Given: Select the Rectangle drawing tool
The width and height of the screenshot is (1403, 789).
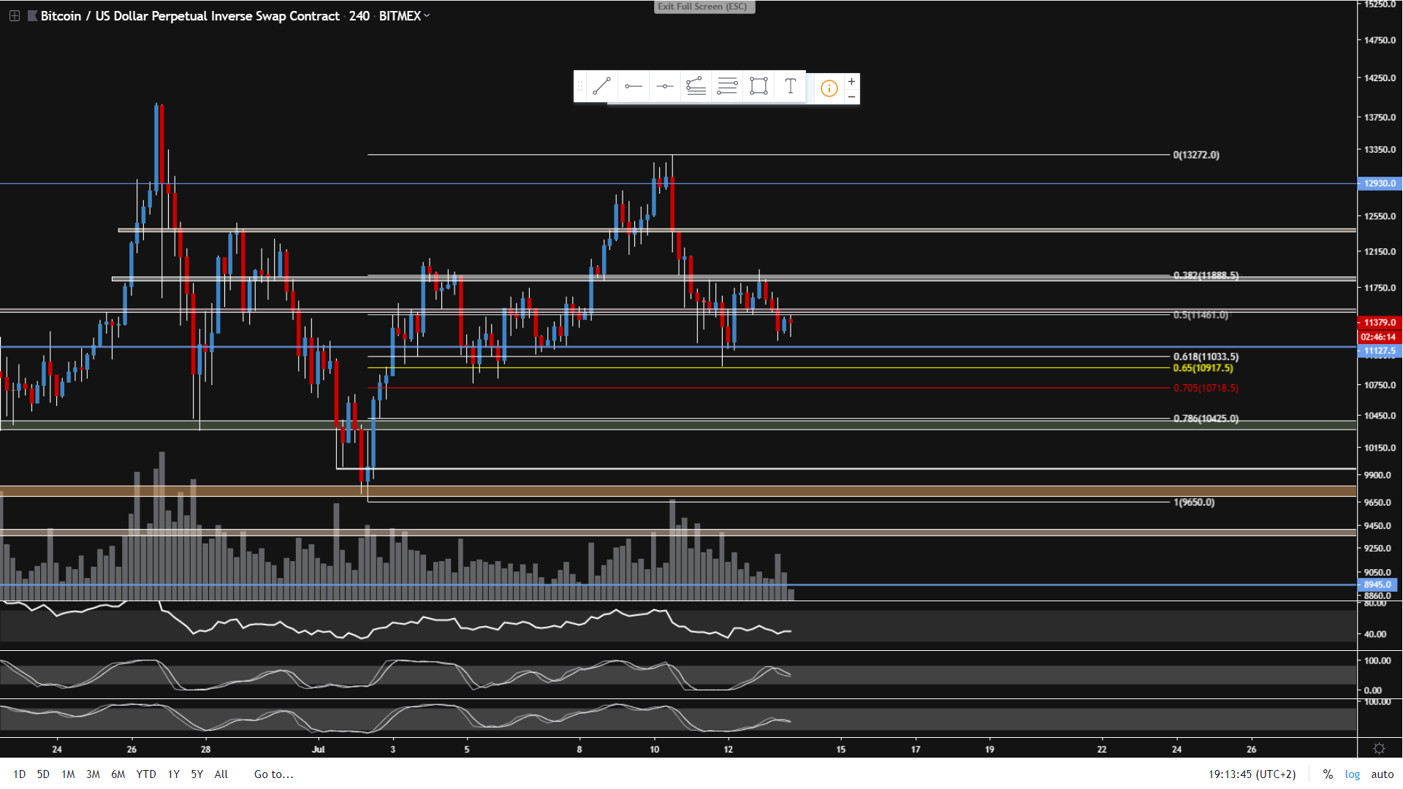Looking at the screenshot, I should coord(758,87).
